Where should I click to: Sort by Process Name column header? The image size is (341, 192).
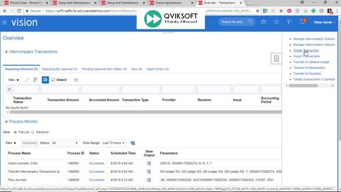click(19, 153)
